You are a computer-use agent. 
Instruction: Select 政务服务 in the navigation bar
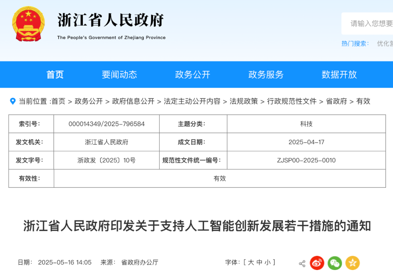click(266, 75)
